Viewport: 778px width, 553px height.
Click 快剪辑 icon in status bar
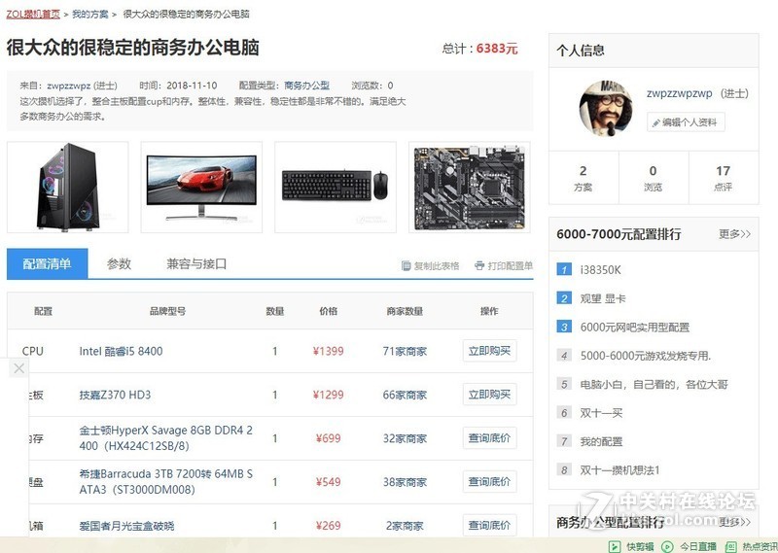click(x=615, y=546)
